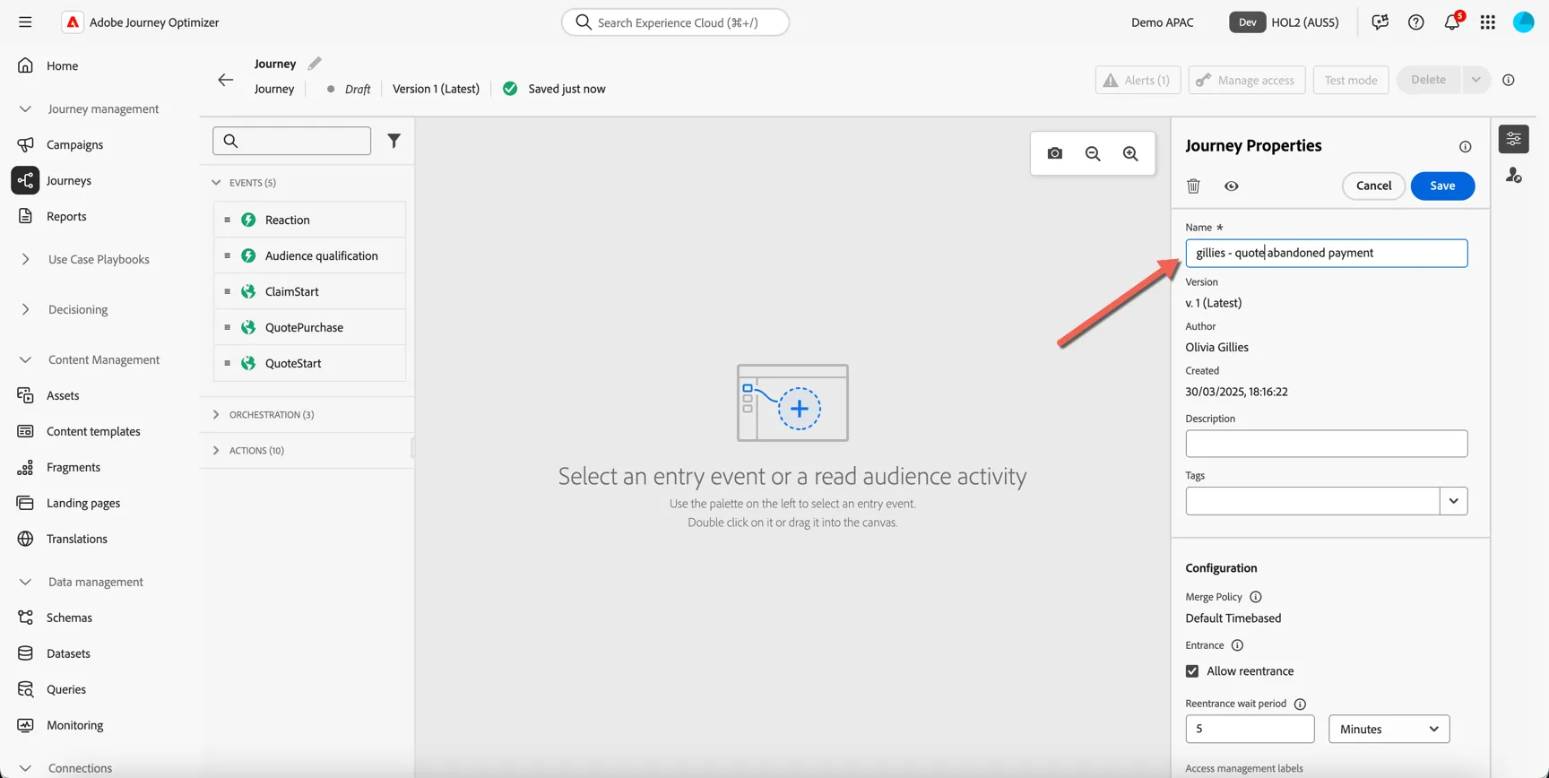The height and width of the screenshot is (778, 1549).
Task: Click the Description text field
Action: pos(1326,444)
